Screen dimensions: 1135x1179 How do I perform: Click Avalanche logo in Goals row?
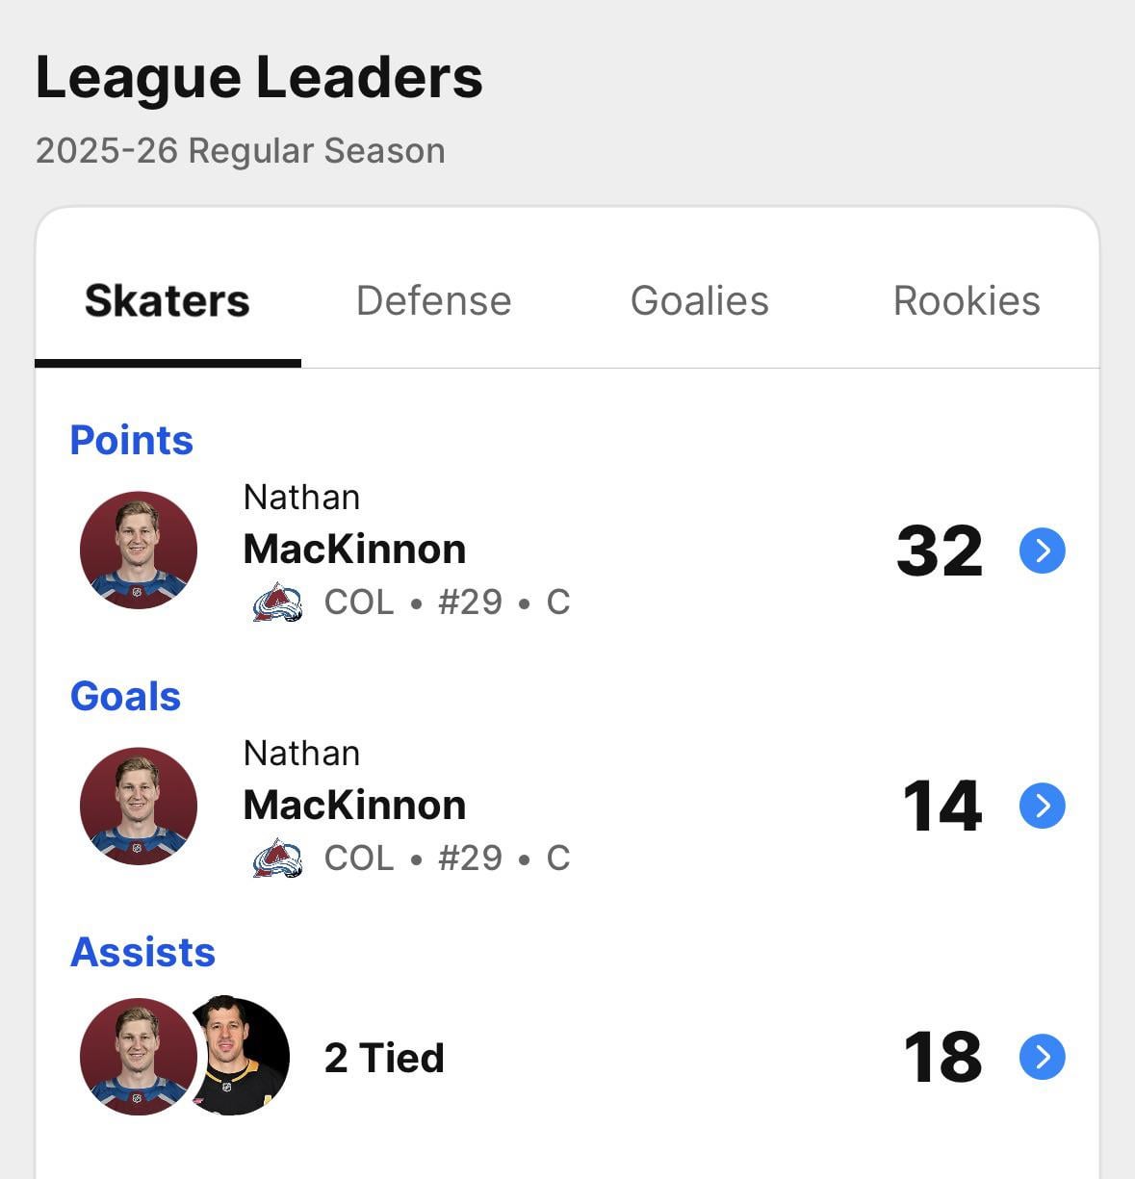[x=277, y=858]
